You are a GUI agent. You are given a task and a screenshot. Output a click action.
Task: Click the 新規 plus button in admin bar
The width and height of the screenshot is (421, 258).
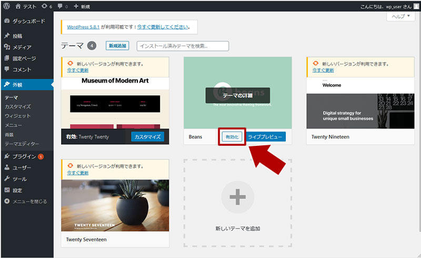(82, 6)
